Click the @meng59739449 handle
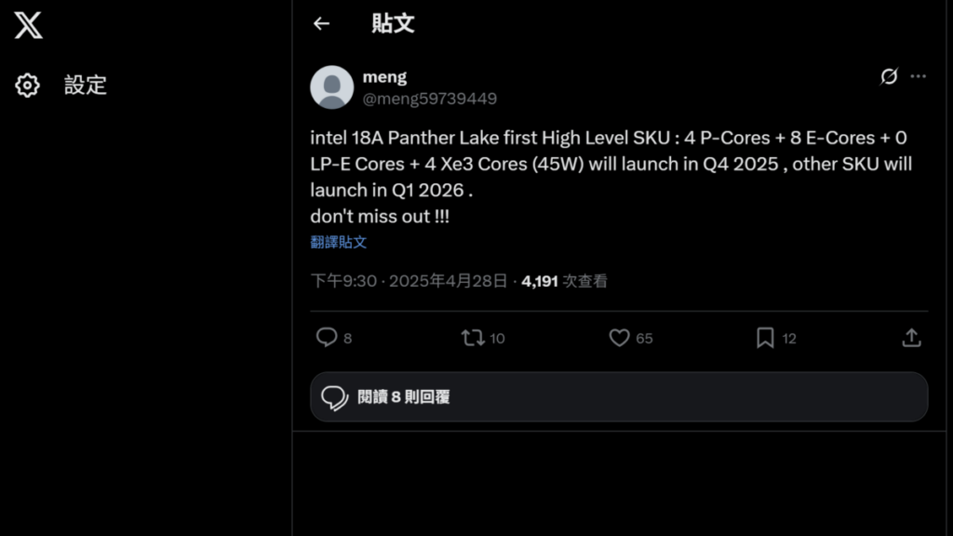Image resolution: width=953 pixels, height=536 pixels. 430,99
